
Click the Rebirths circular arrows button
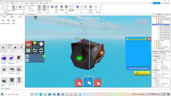(41, 51)
